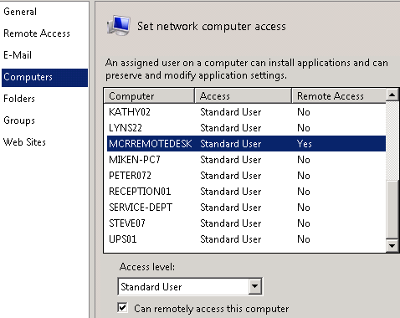
Task: Go to the Folders section
Action: point(19,99)
